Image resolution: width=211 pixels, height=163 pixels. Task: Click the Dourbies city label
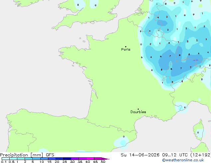coord(138,112)
